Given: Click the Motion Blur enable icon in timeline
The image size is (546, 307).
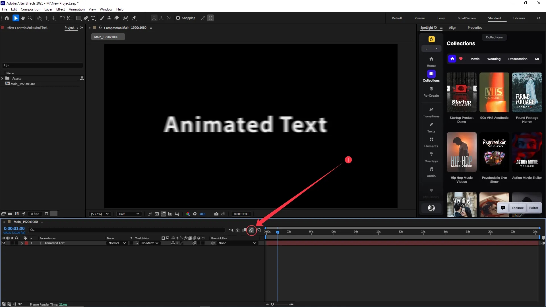Looking at the screenshot, I should [251, 230].
